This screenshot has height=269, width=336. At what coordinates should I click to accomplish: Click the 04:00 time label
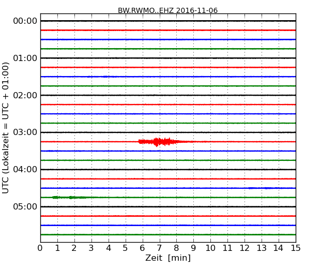click(25, 170)
